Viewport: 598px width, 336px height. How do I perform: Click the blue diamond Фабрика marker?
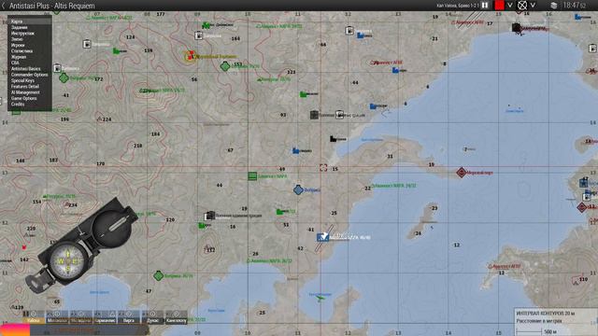[298, 189]
